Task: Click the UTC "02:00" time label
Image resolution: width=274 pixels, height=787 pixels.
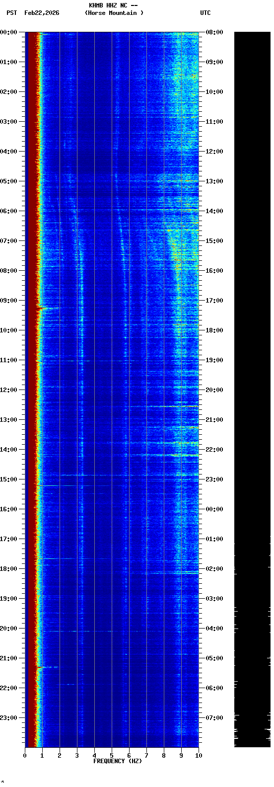Action: click(214, 569)
